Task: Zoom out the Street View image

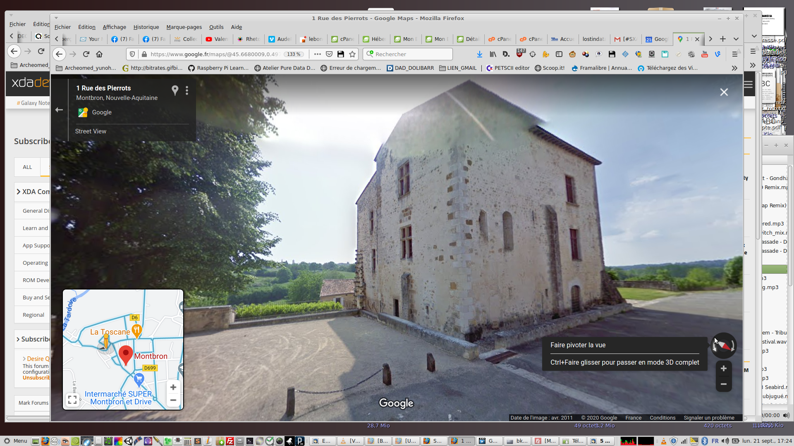Action: coord(723,384)
